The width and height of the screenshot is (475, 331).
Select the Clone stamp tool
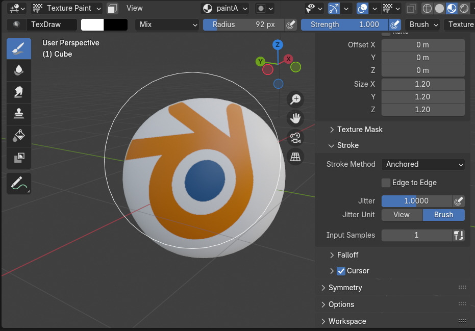pyautogui.click(x=19, y=114)
